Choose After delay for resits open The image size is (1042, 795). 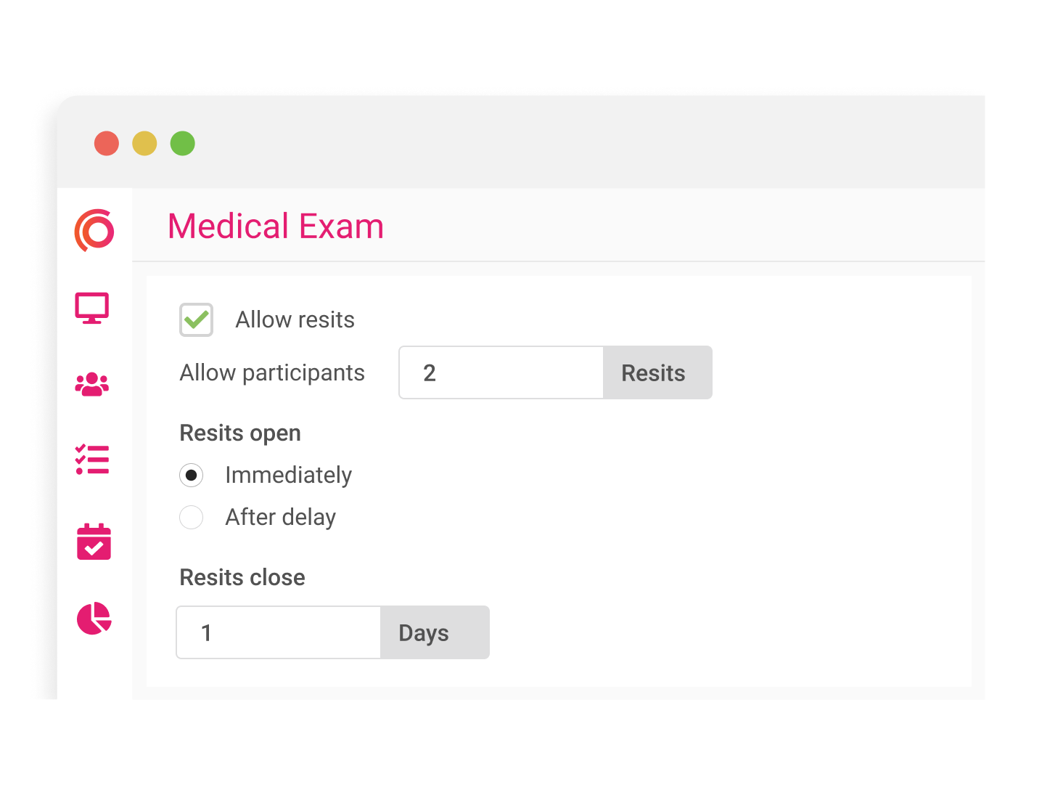tap(191, 517)
